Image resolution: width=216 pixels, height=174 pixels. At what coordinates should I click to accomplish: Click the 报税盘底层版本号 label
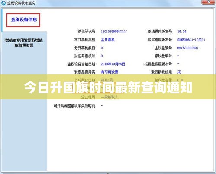pos(158,64)
